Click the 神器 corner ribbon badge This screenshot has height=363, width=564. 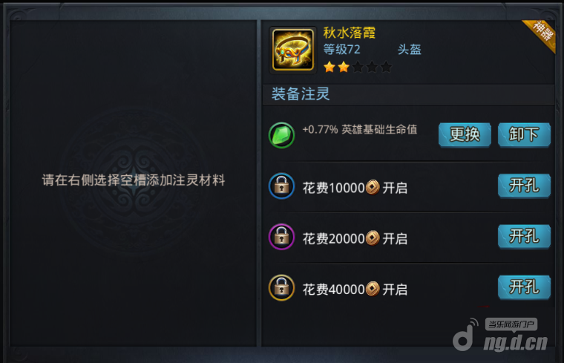tap(540, 35)
